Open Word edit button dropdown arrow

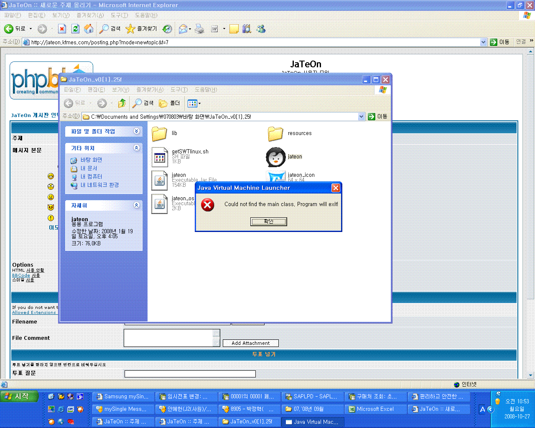pos(224,29)
